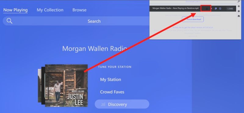
Task: Click the Search input field
Action: point(76,21)
